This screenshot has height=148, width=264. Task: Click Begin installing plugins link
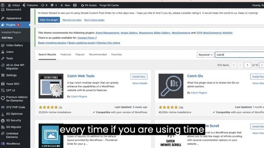pos(52,43)
